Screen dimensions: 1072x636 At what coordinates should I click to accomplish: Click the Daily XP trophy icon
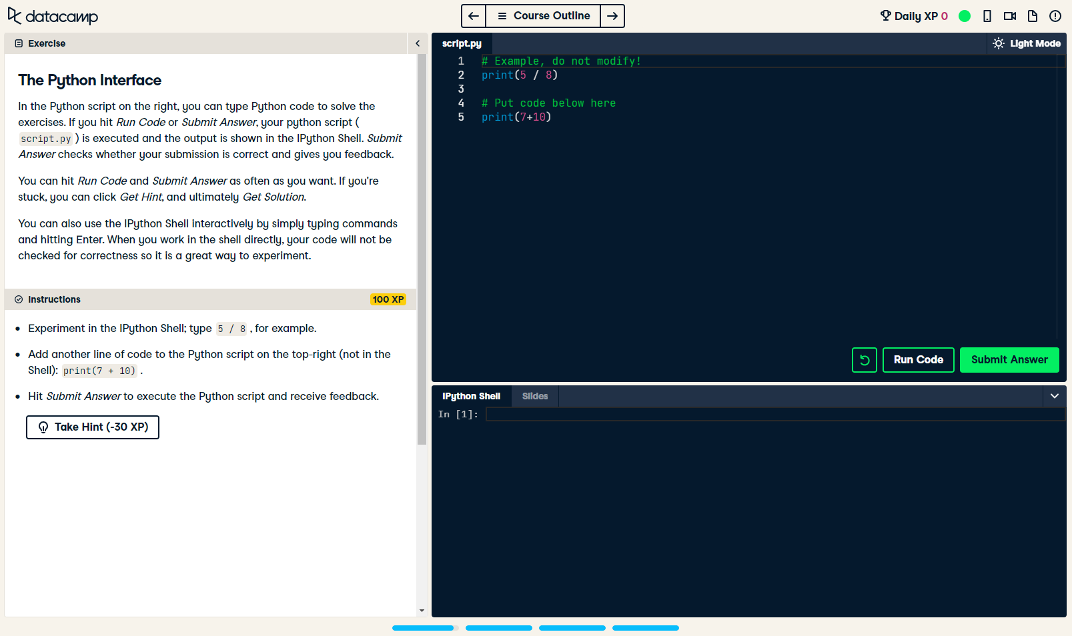[885, 15]
